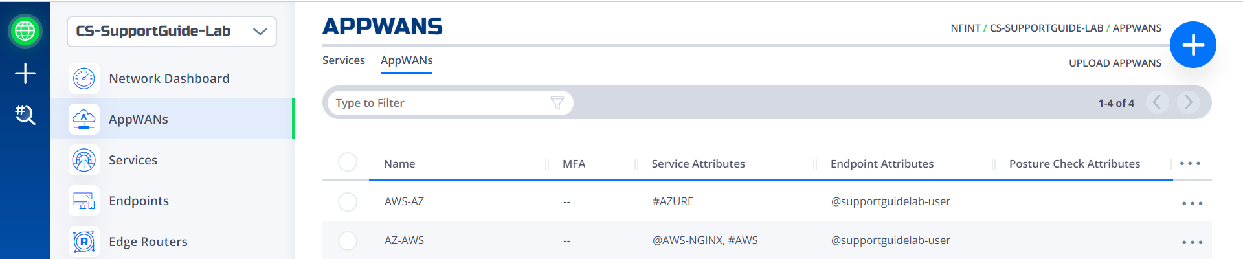Toggle the select-all checkbox in header

(348, 162)
